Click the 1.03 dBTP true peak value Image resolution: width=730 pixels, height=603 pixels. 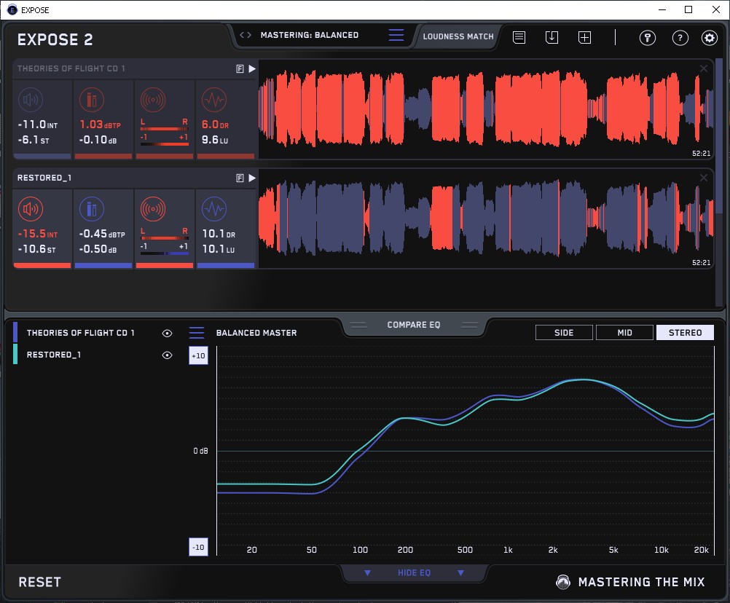[x=100, y=125]
